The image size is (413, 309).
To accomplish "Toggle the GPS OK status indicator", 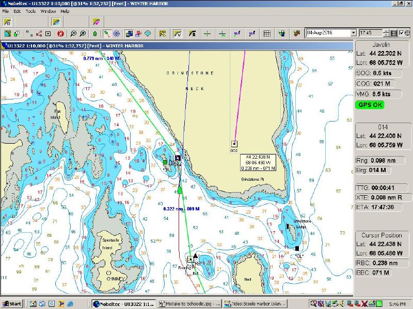I will coord(370,105).
